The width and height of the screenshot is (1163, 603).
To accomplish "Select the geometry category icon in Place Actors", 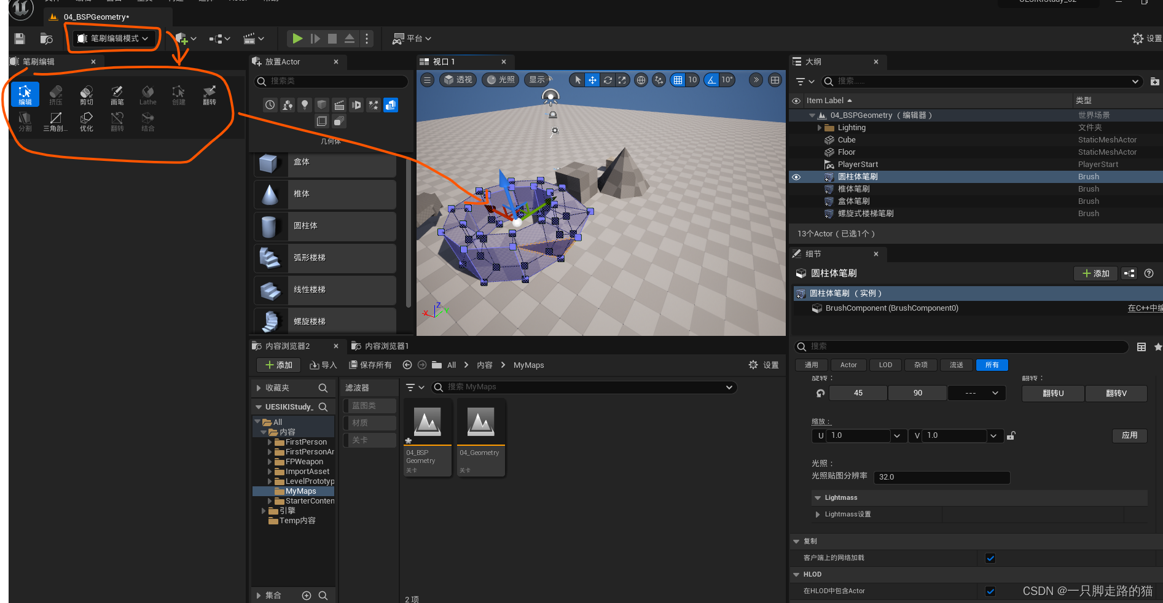I will click(391, 105).
